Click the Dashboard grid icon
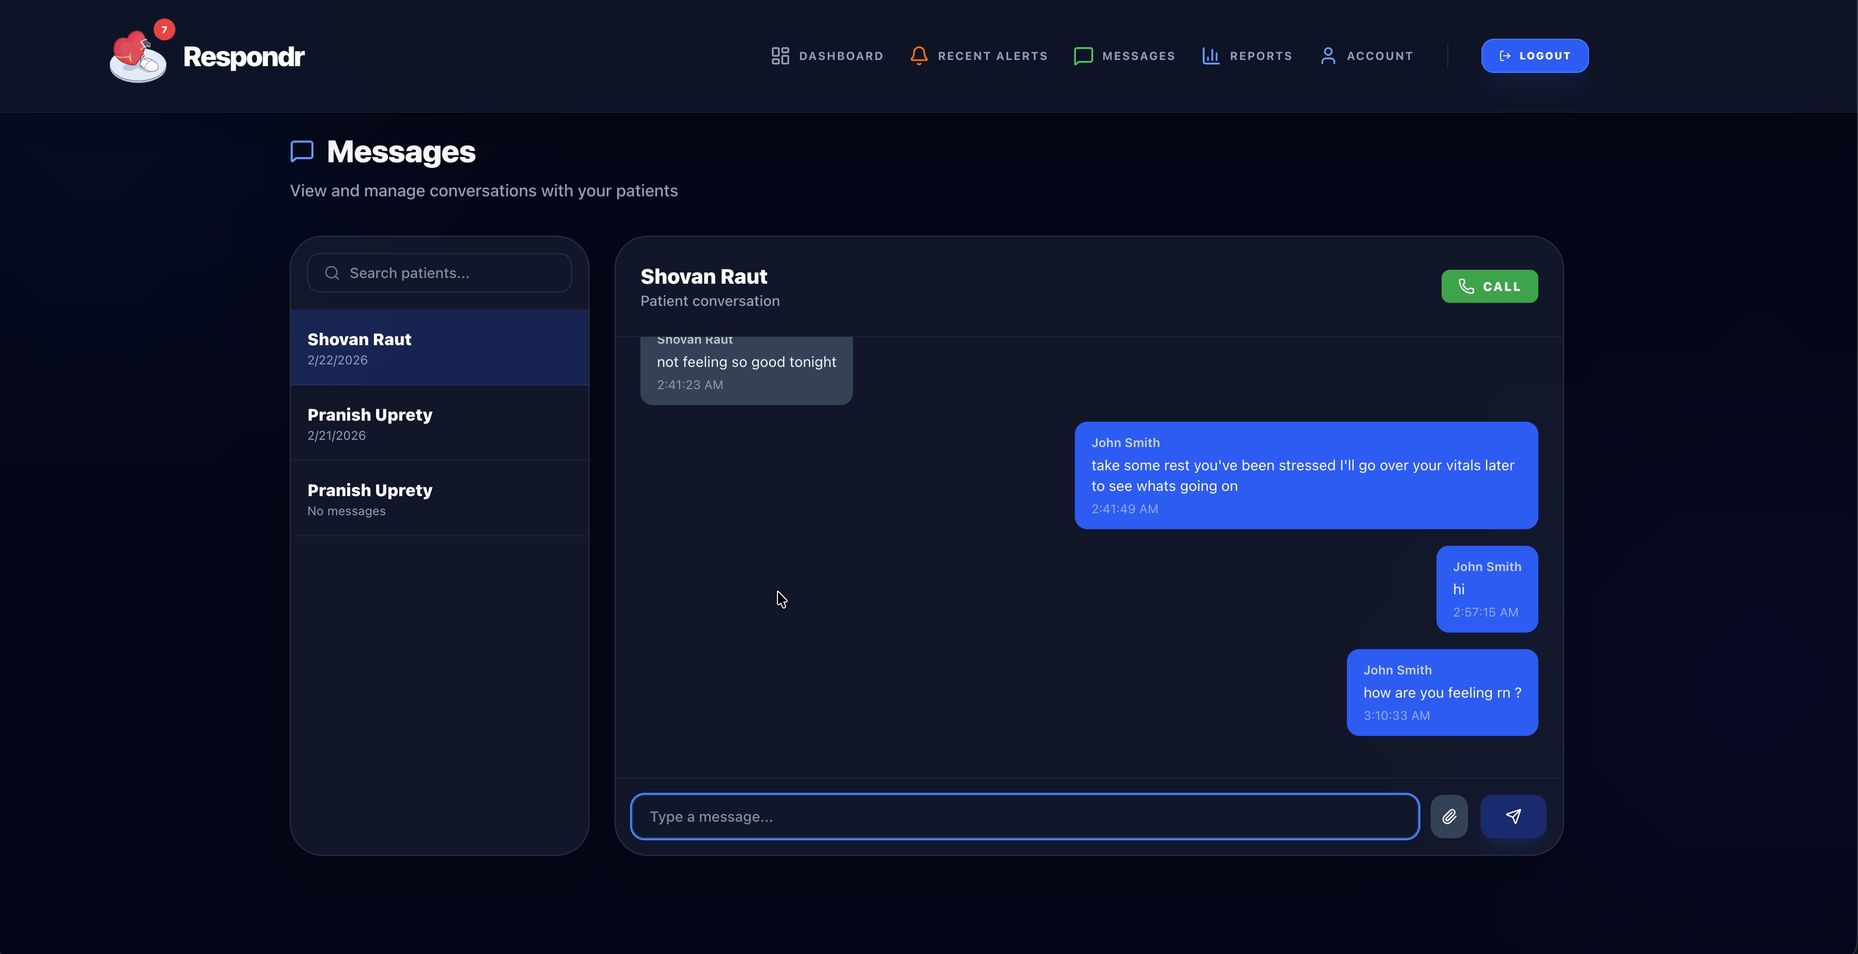The width and height of the screenshot is (1858, 954). [780, 56]
